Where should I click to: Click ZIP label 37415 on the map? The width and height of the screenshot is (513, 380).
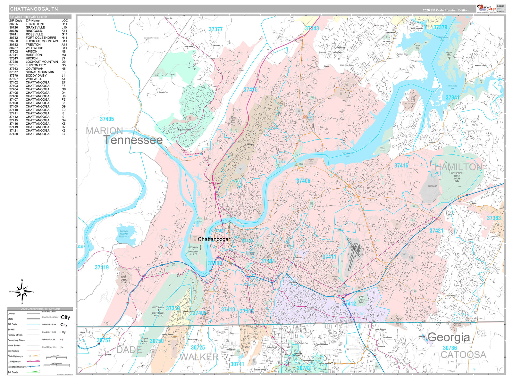pyautogui.click(x=250, y=90)
